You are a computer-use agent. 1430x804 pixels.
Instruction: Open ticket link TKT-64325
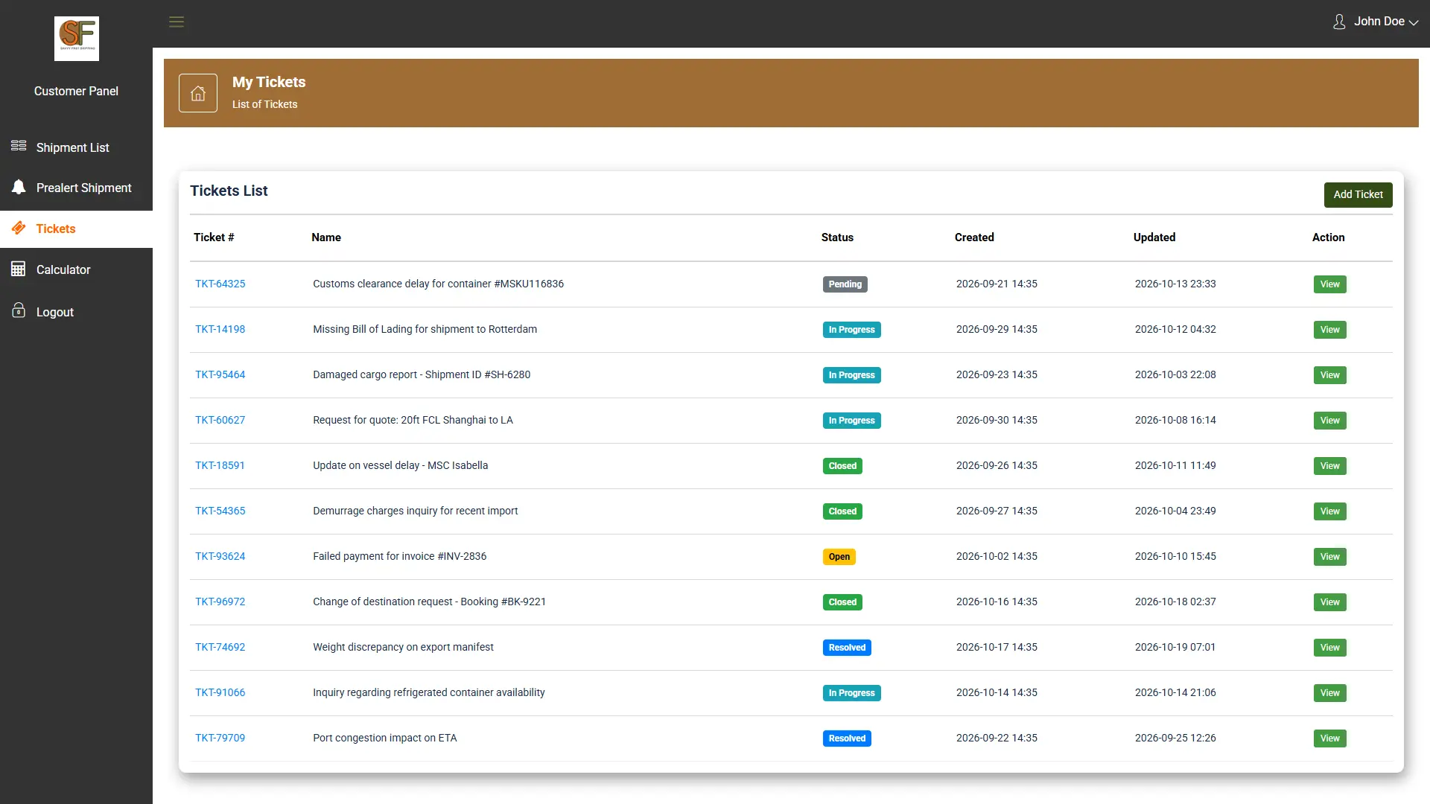click(x=220, y=284)
